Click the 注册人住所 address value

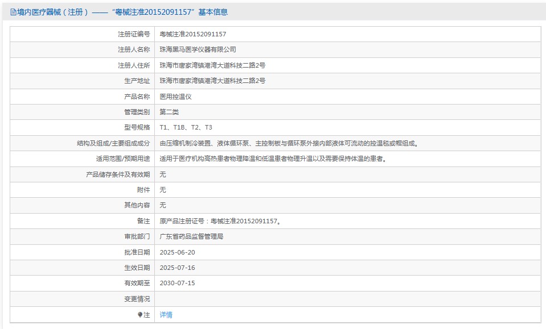click(x=212, y=65)
